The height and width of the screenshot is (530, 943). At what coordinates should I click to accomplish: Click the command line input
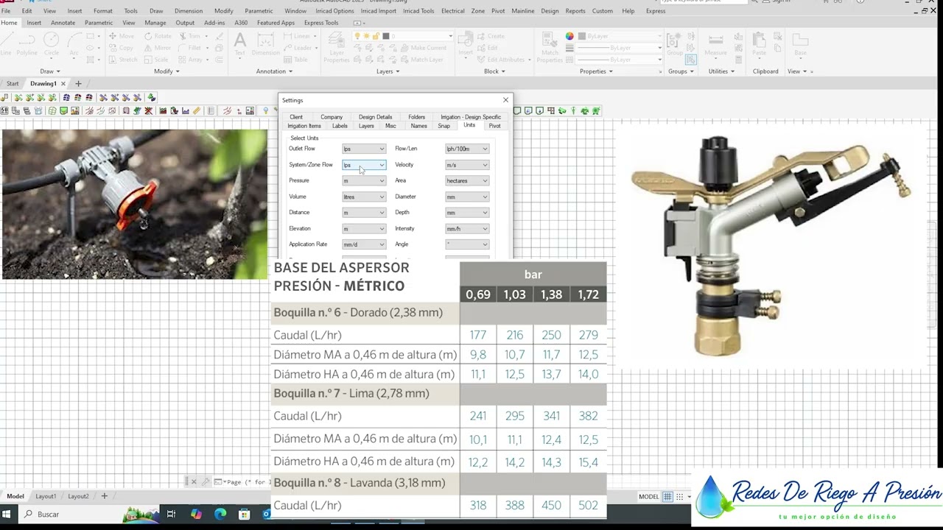pos(243,482)
